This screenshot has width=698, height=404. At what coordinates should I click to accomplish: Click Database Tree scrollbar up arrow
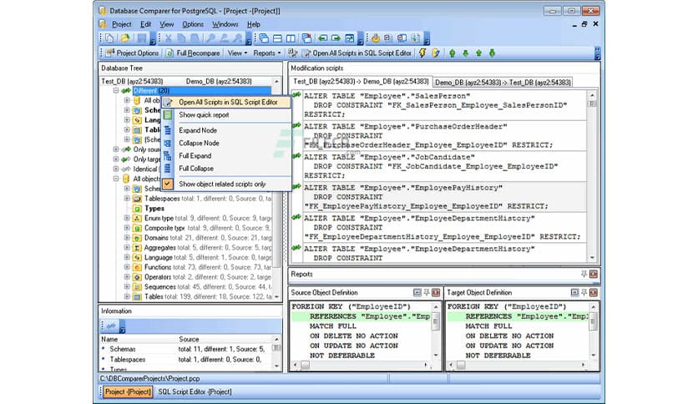click(276, 82)
